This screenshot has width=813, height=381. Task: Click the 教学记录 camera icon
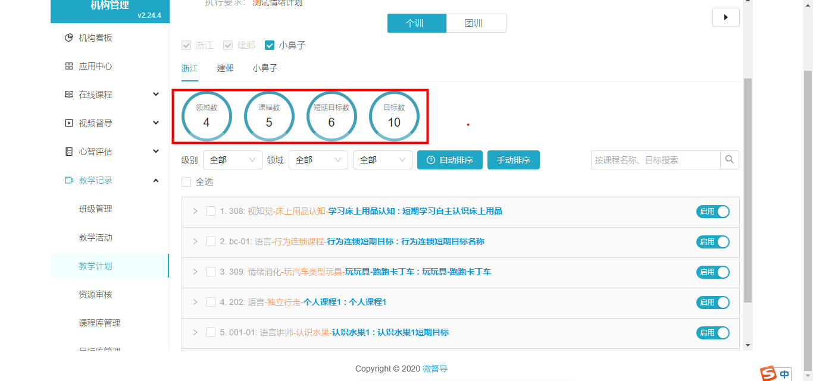68,181
